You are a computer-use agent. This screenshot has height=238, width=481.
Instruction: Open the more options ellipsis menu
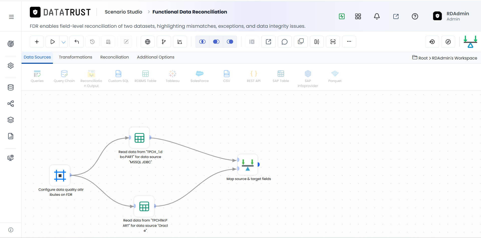pyautogui.click(x=349, y=41)
